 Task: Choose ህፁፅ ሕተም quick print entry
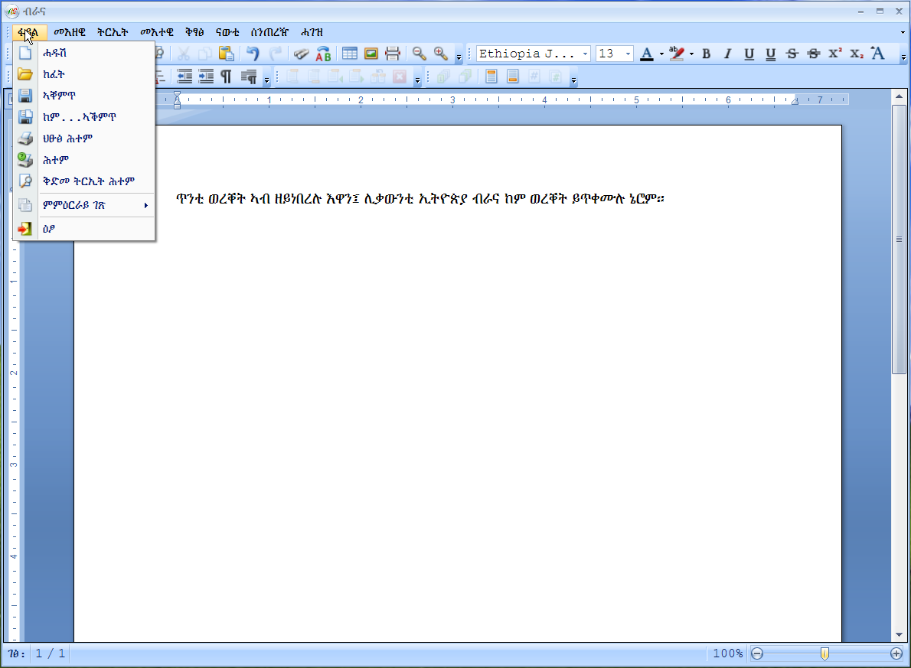pyautogui.click(x=84, y=138)
